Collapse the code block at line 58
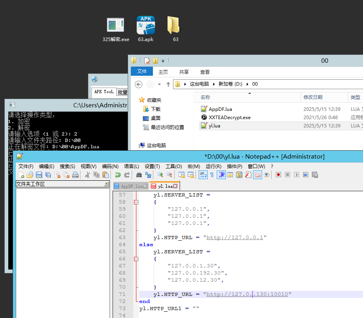Image resolution: width=363 pixels, height=318 pixels. coord(136,202)
